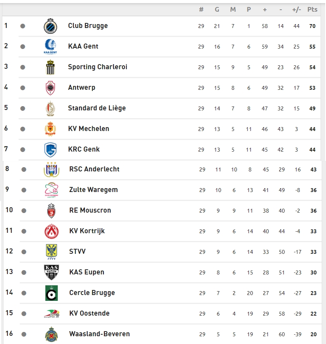Sort table by the Pts column header
The height and width of the screenshot is (344, 326).
[312, 9]
